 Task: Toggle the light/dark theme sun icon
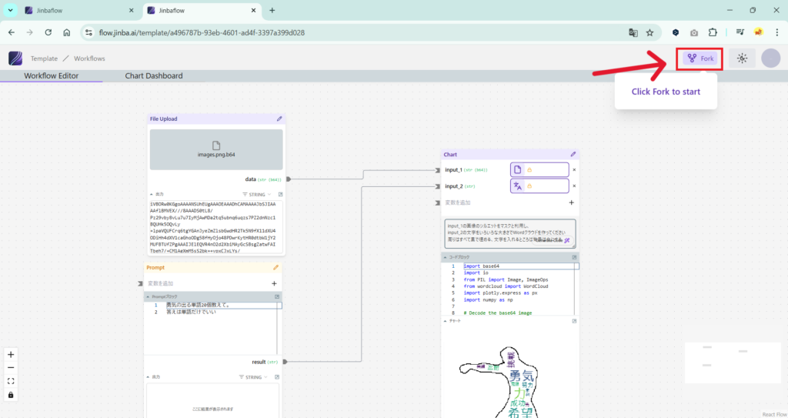742,59
